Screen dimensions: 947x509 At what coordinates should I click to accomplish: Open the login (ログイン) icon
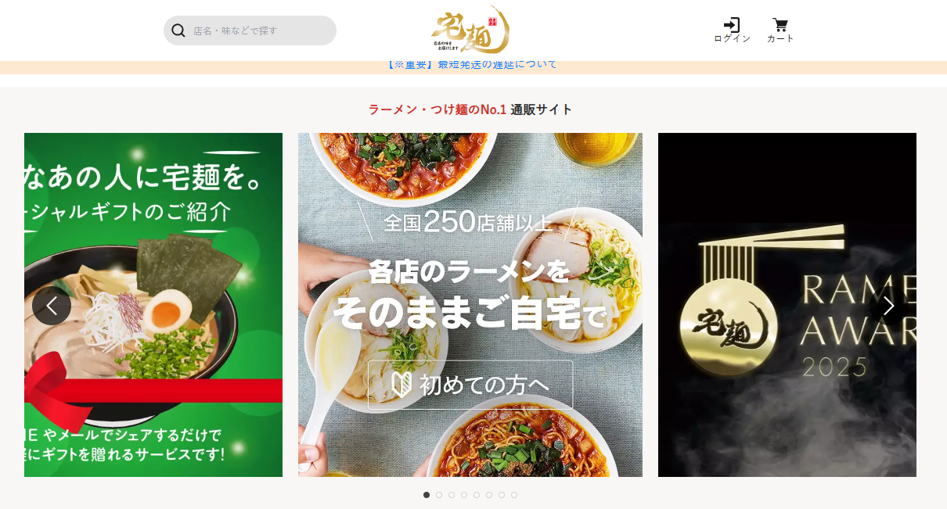(x=732, y=25)
